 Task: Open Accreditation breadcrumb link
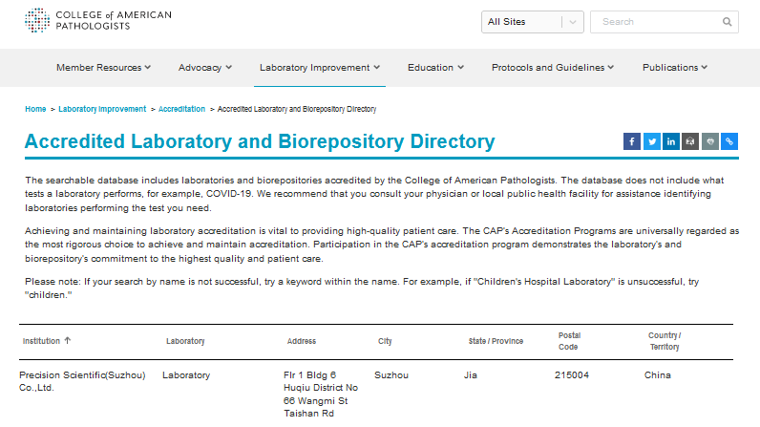pyautogui.click(x=181, y=109)
